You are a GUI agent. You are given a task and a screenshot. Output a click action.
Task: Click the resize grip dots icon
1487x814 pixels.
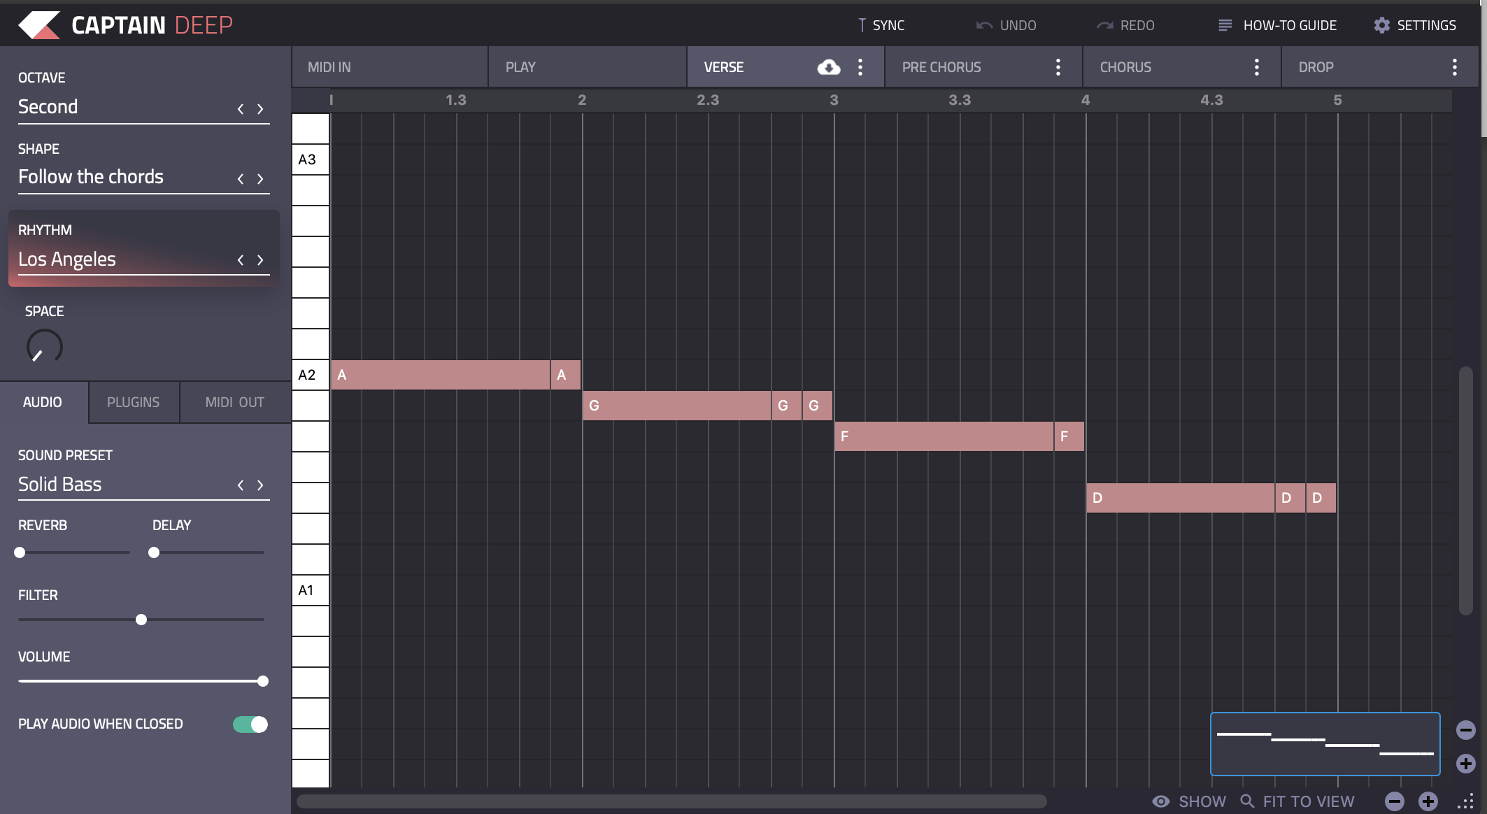point(1465,802)
